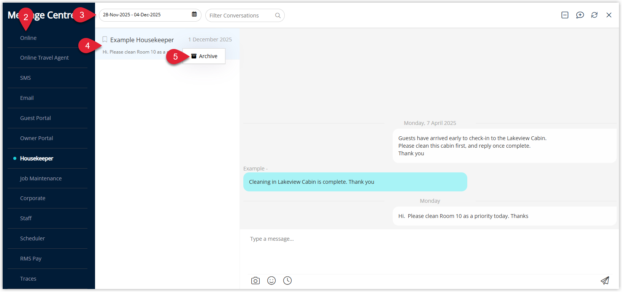This screenshot has width=622, height=292.
Task: Click the 1 December 2025 conversation date
Action: tap(210, 39)
